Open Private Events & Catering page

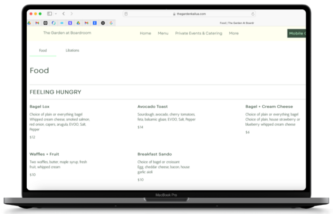click(x=199, y=33)
